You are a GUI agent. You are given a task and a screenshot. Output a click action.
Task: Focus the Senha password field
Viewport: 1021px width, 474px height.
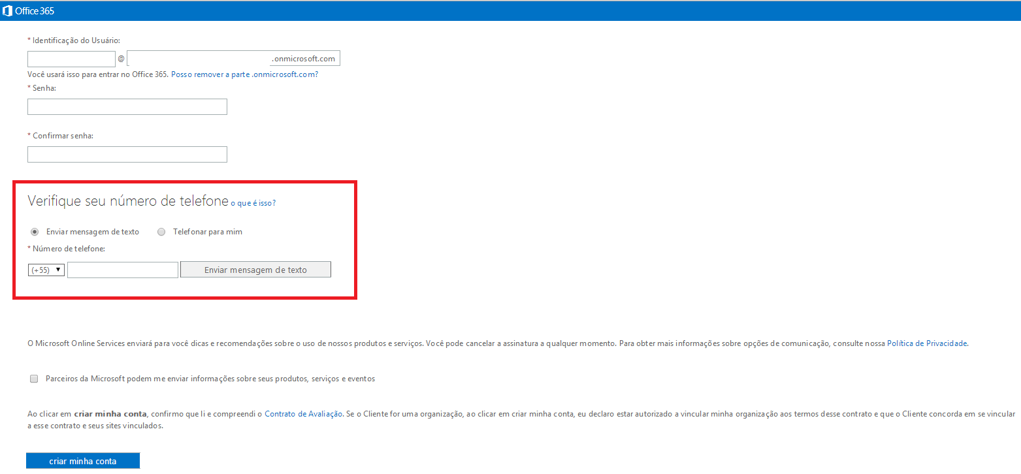(x=127, y=107)
